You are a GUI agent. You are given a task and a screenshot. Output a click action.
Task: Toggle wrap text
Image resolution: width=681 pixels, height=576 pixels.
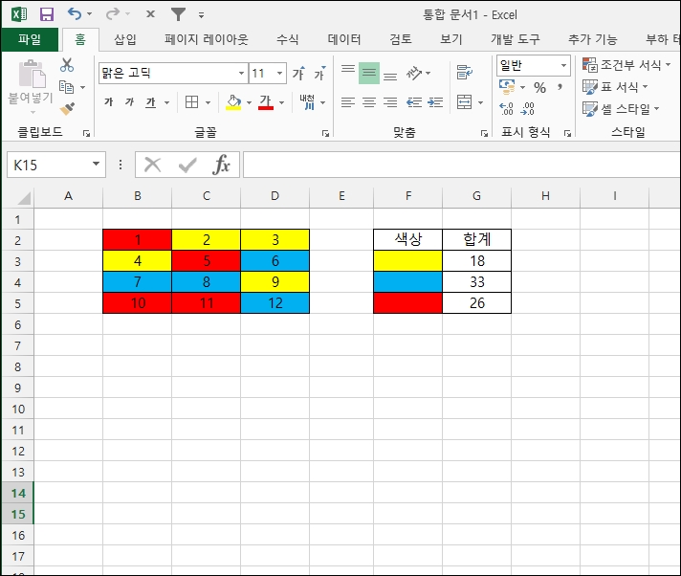pos(464,72)
